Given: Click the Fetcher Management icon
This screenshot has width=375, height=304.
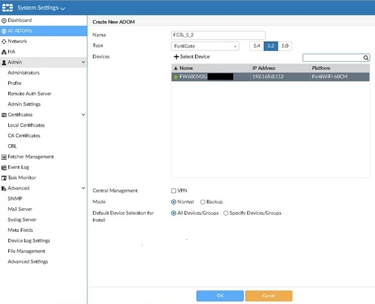Looking at the screenshot, I should pos(4,157).
